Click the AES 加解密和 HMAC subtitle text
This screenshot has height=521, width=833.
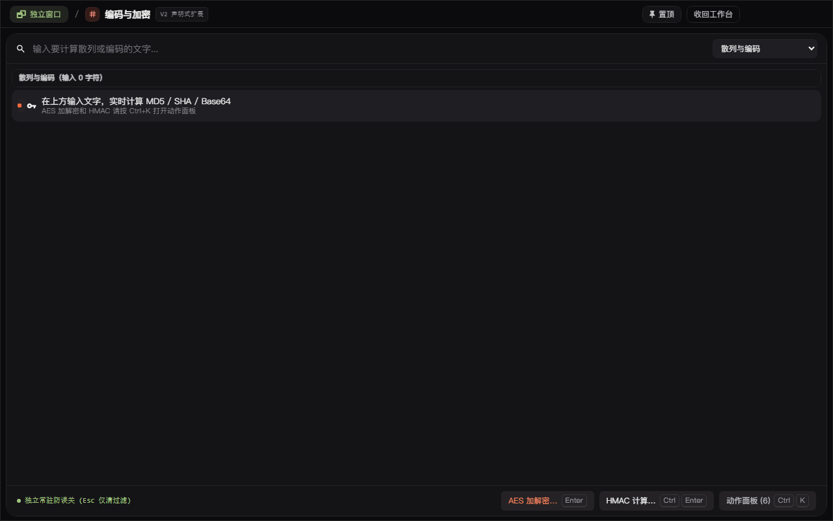click(119, 111)
